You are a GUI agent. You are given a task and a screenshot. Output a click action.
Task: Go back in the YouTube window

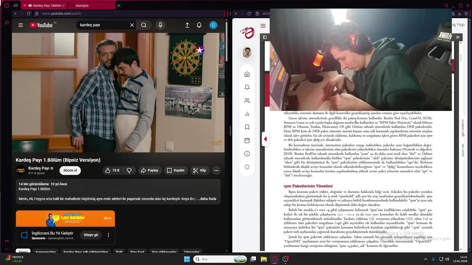[x=15, y=14]
